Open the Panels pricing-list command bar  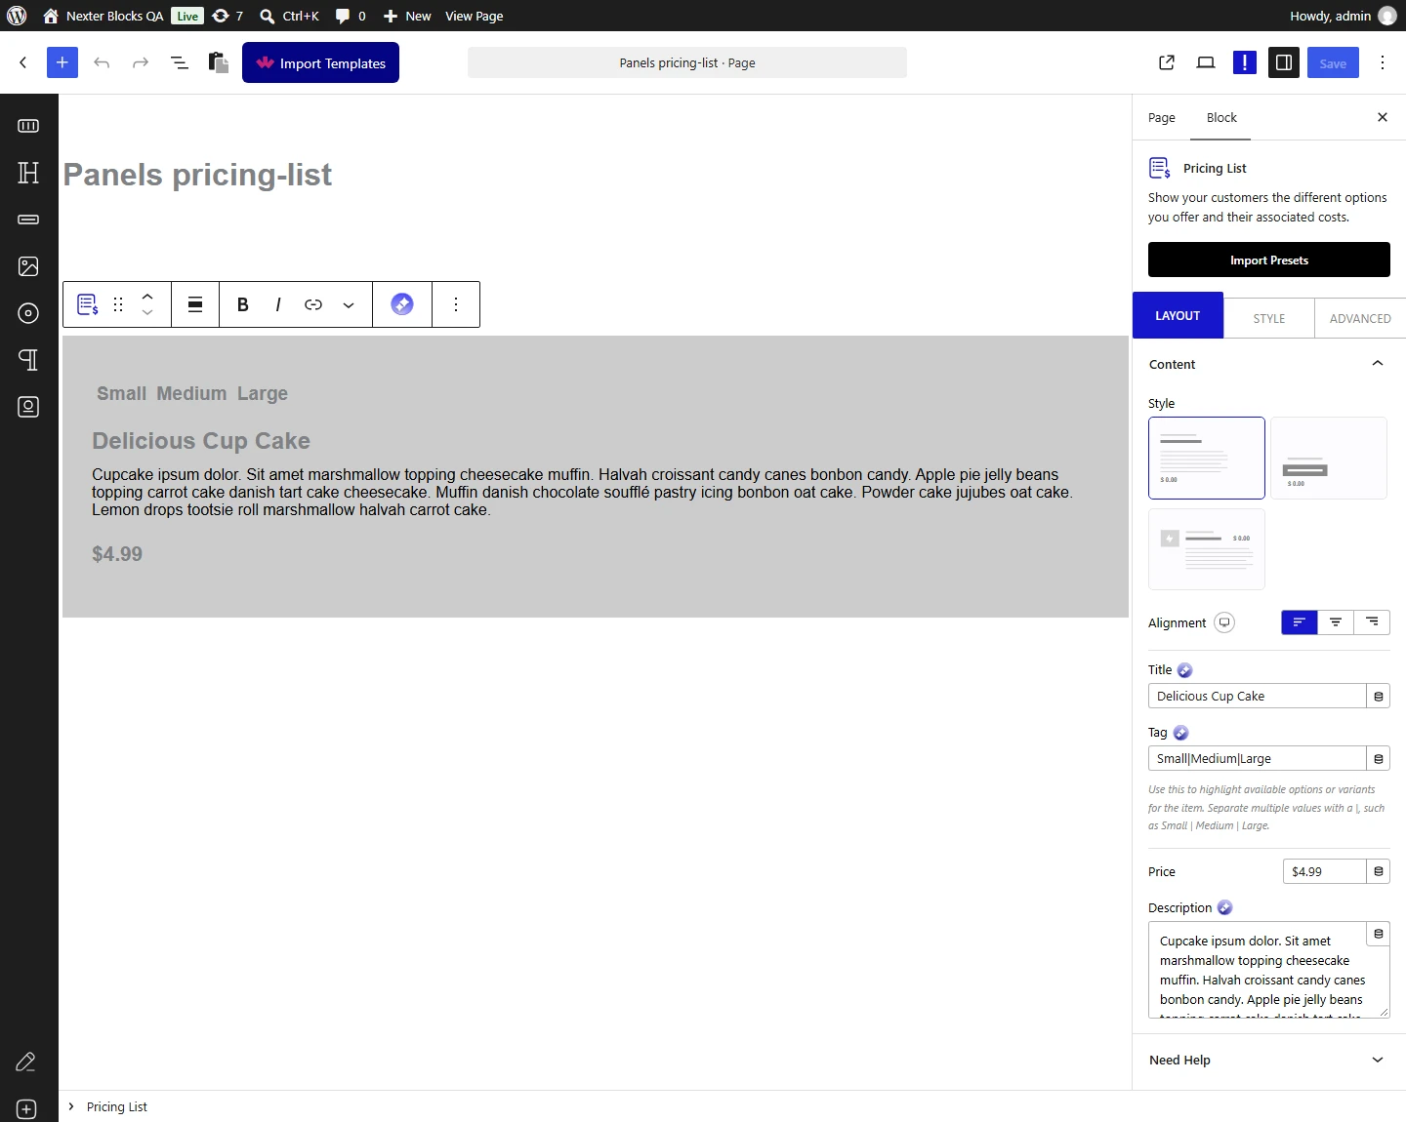point(687,62)
